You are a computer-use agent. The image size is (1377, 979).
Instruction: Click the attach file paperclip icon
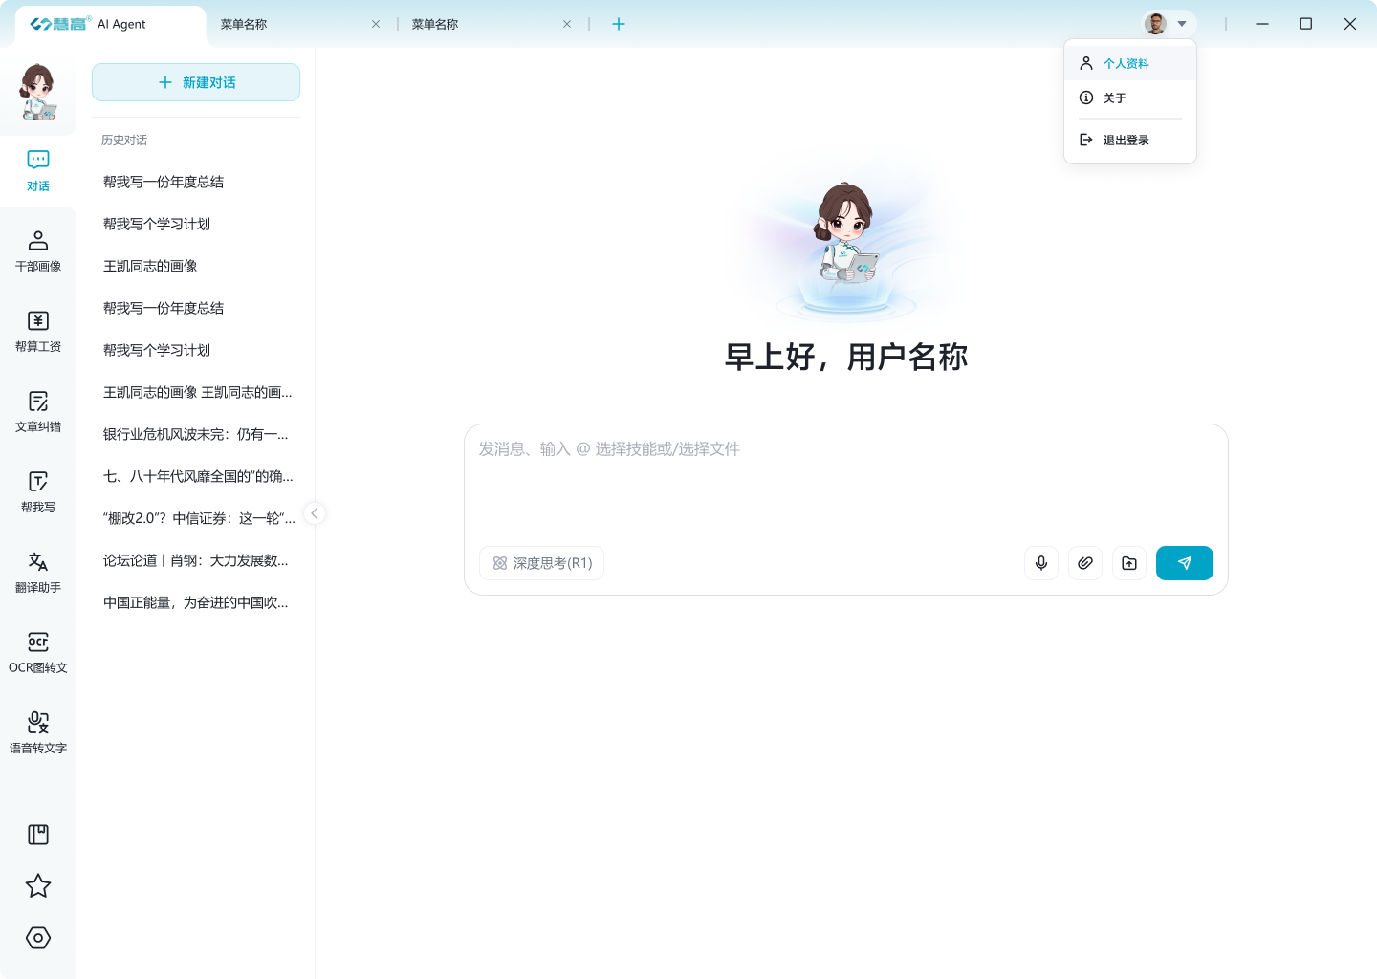[1084, 563]
